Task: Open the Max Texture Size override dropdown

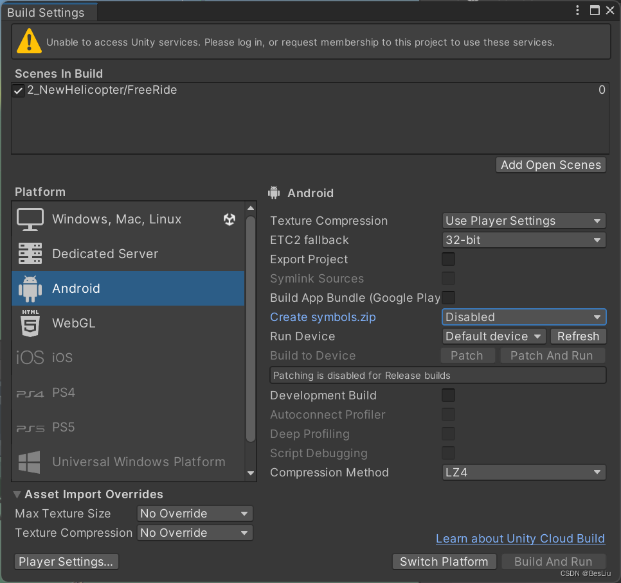Action: (195, 514)
